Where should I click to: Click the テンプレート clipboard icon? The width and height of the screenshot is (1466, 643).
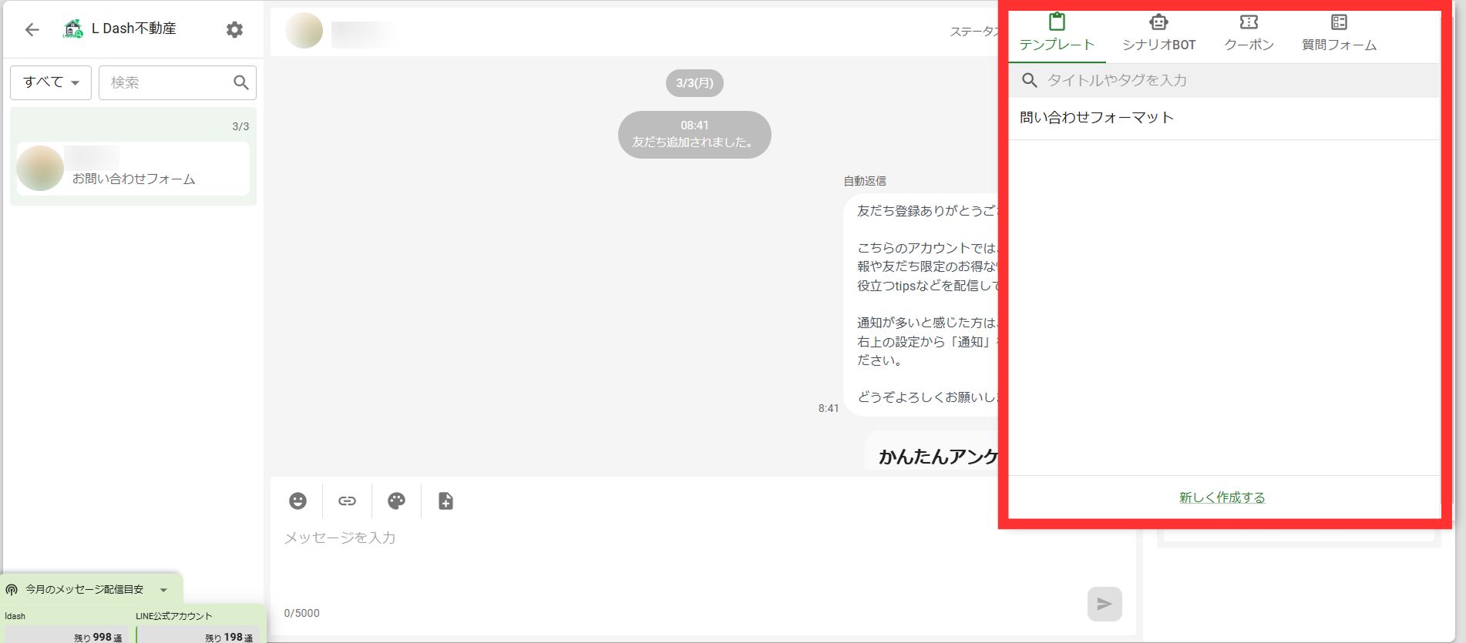(1057, 22)
